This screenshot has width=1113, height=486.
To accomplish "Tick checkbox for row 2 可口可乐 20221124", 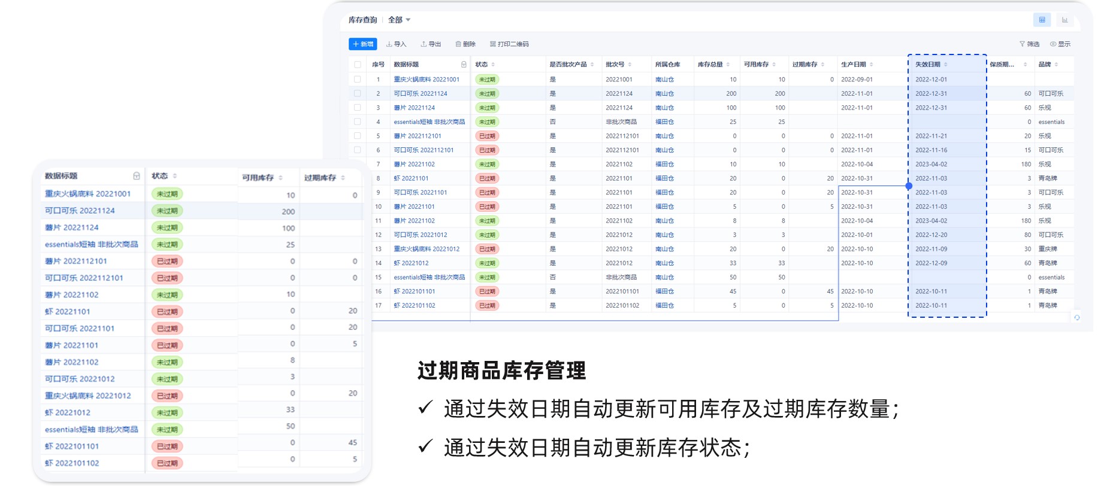I will click(358, 93).
